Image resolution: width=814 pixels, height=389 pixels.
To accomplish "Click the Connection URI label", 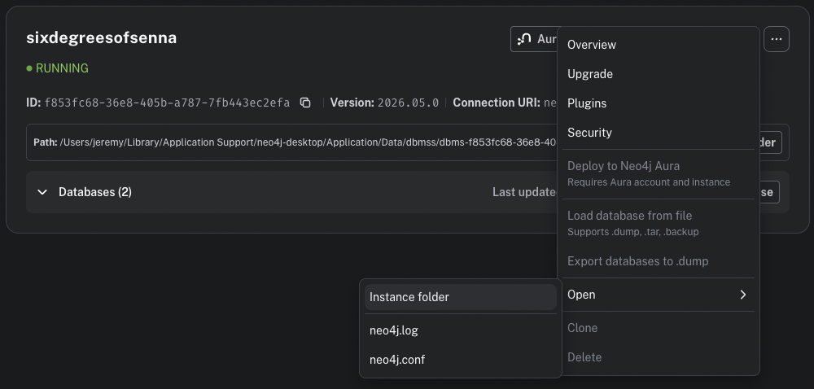I will coord(497,103).
